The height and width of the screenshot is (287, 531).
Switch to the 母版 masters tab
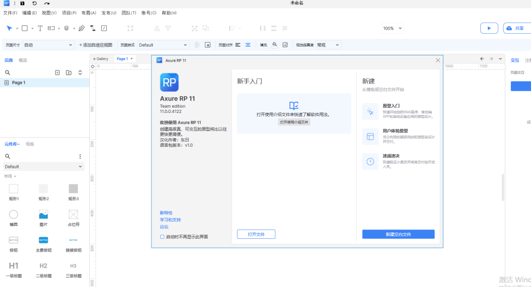(x=30, y=144)
